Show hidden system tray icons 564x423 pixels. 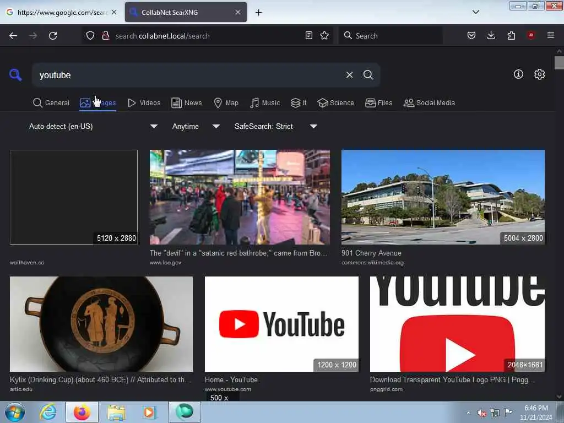(x=468, y=413)
